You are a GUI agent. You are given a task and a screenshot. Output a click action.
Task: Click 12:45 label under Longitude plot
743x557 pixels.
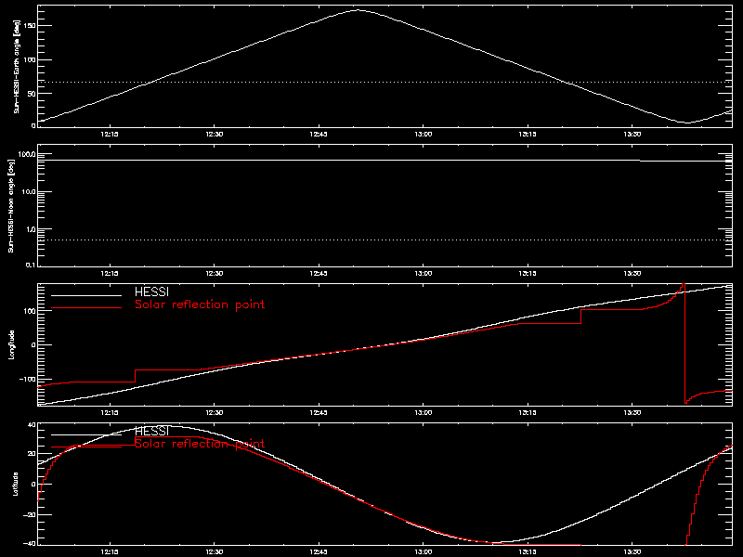pos(319,412)
